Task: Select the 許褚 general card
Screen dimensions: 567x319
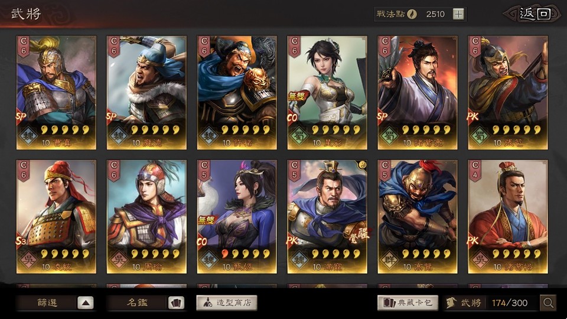Action: click(x=237, y=93)
